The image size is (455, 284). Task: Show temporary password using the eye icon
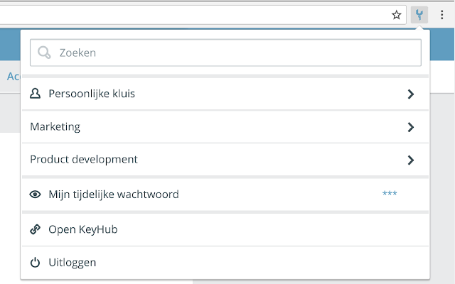[x=36, y=194]
